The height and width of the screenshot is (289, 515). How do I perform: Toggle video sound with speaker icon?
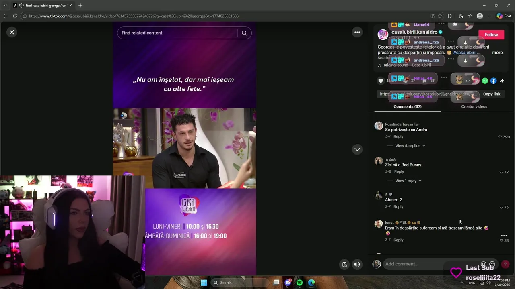(357, 264)
